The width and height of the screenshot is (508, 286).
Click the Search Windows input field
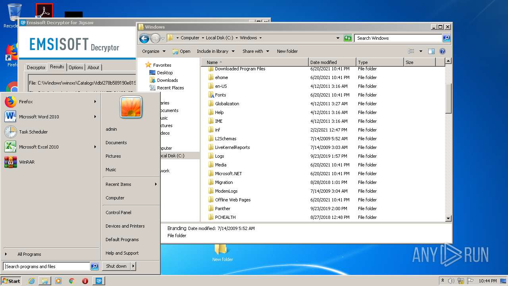[x=398, y=38]
